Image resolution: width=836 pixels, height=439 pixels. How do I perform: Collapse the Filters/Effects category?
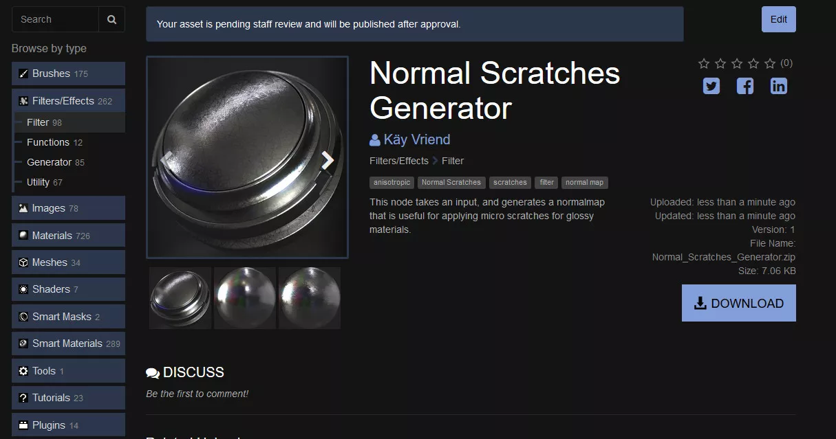tap(68, 101)
